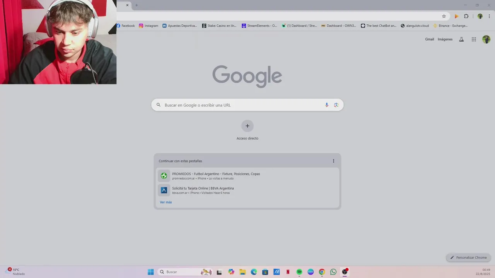The image size is (495, 278).
Task: Open Imágenes link
Action: 445,39
